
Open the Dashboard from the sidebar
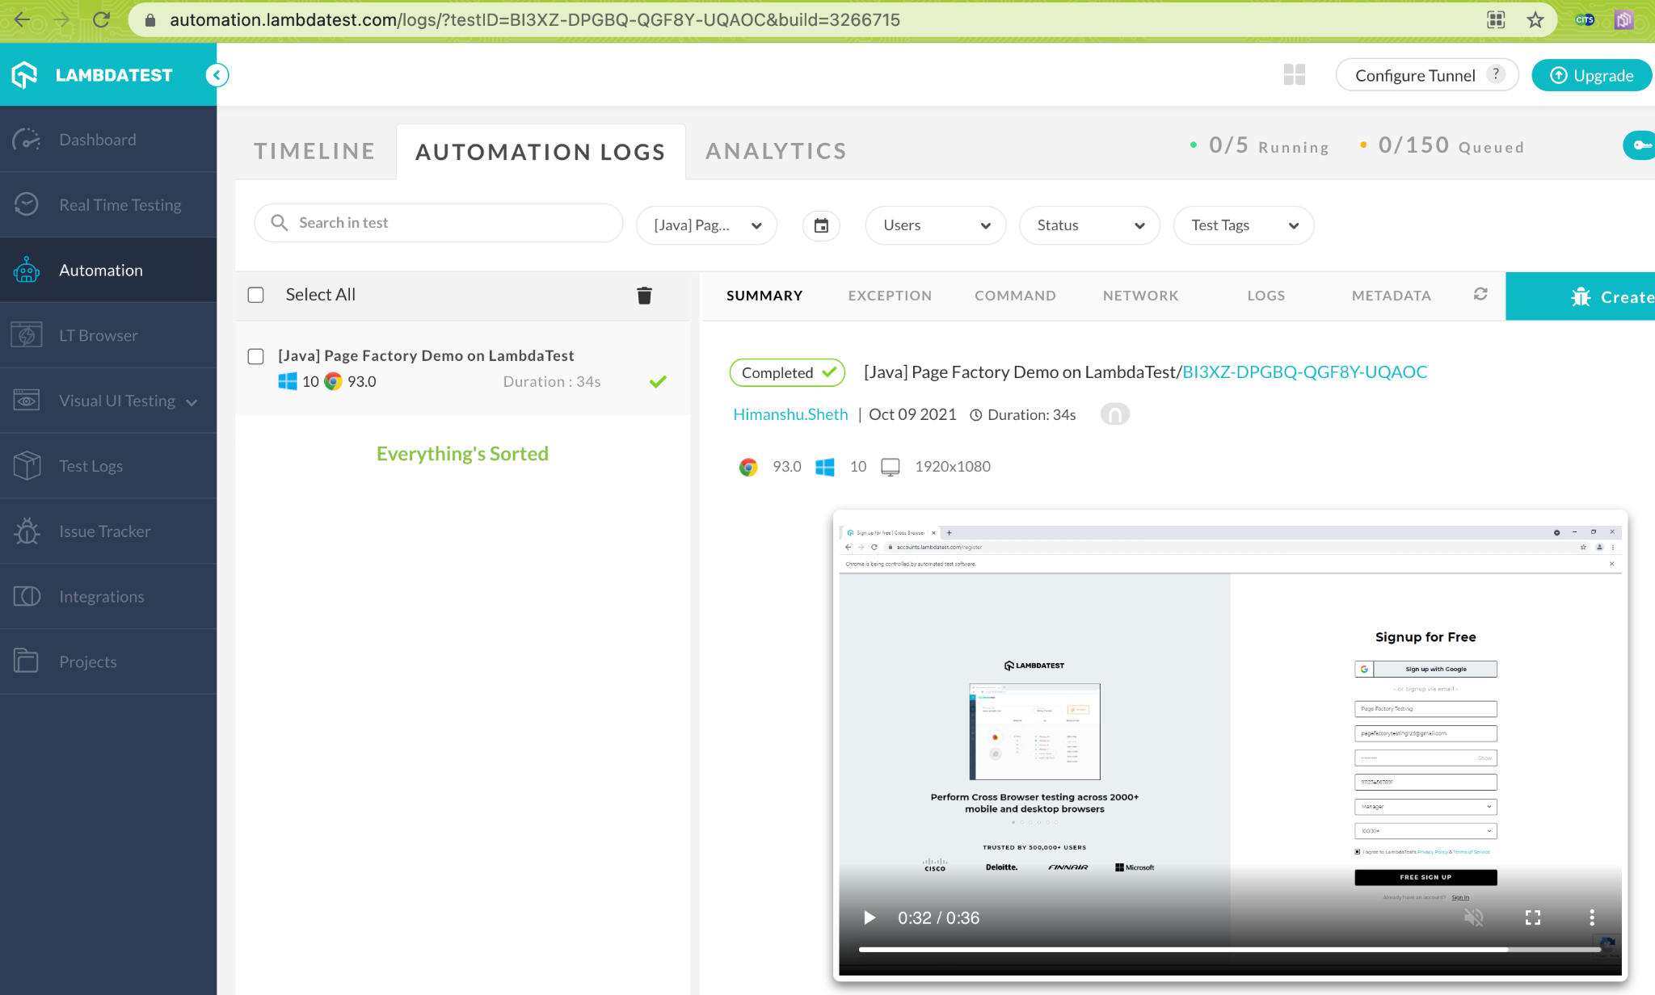click(x=97, y=139)
